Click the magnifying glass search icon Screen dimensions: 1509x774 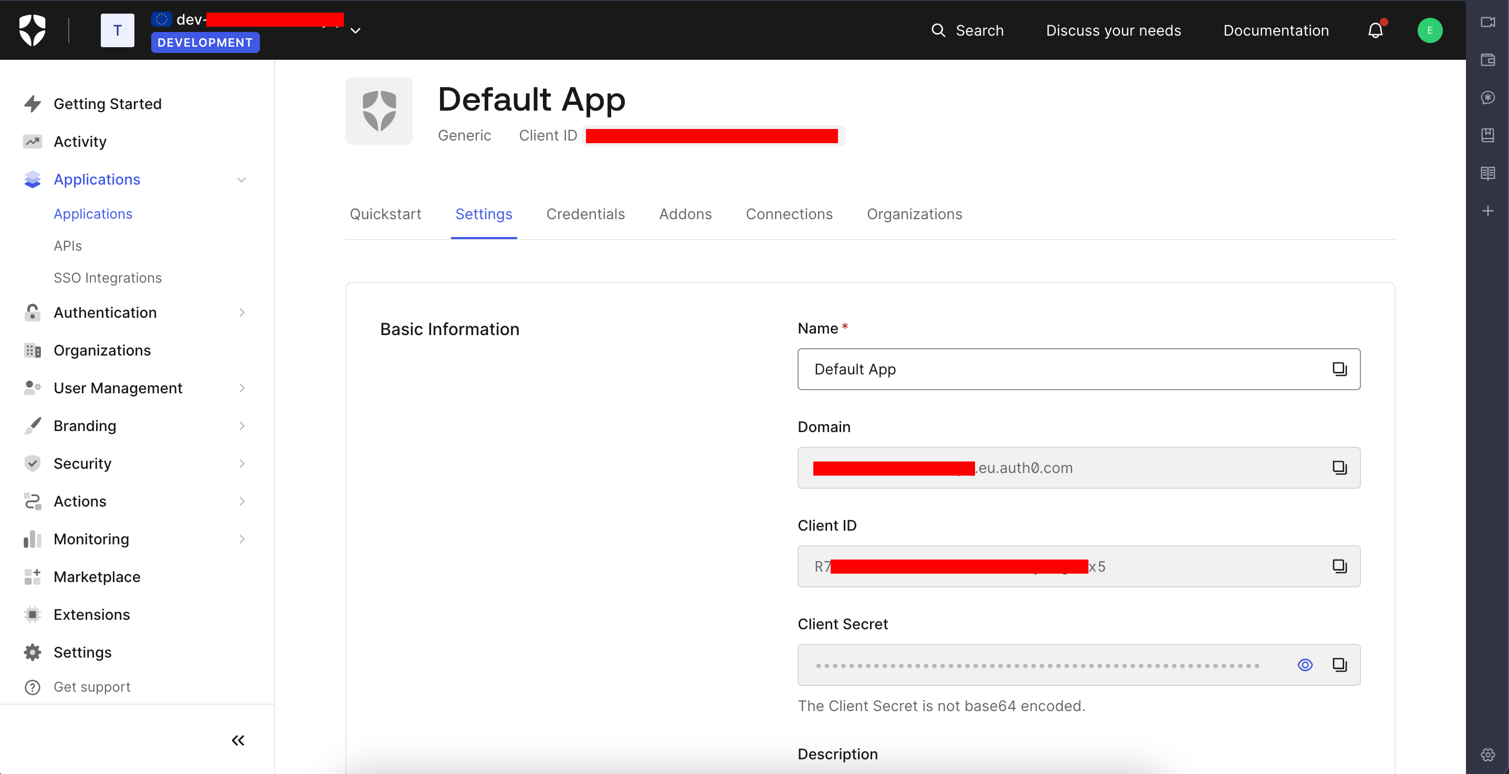(938, 30)
